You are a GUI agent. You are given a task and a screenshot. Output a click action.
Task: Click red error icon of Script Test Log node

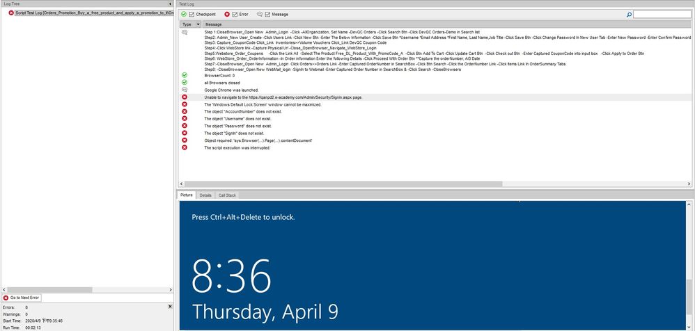(x=11, y=13)
